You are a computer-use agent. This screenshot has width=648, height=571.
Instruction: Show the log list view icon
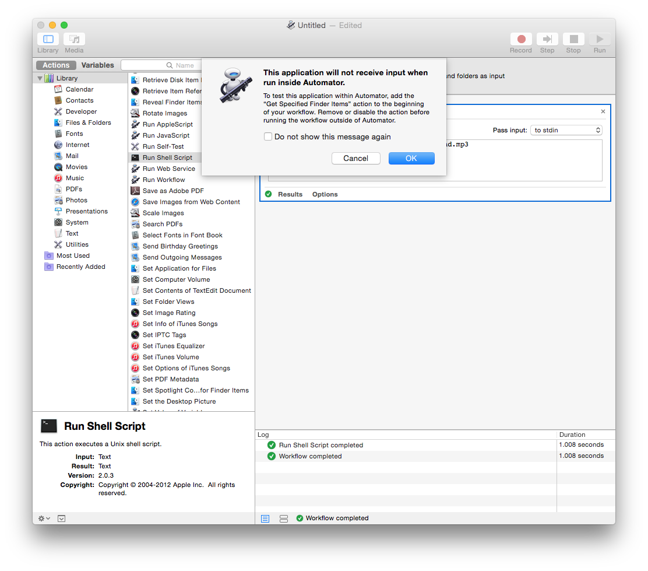point(265,519)
